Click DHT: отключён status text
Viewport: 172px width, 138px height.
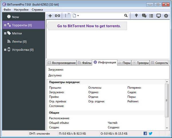(40, 134)
